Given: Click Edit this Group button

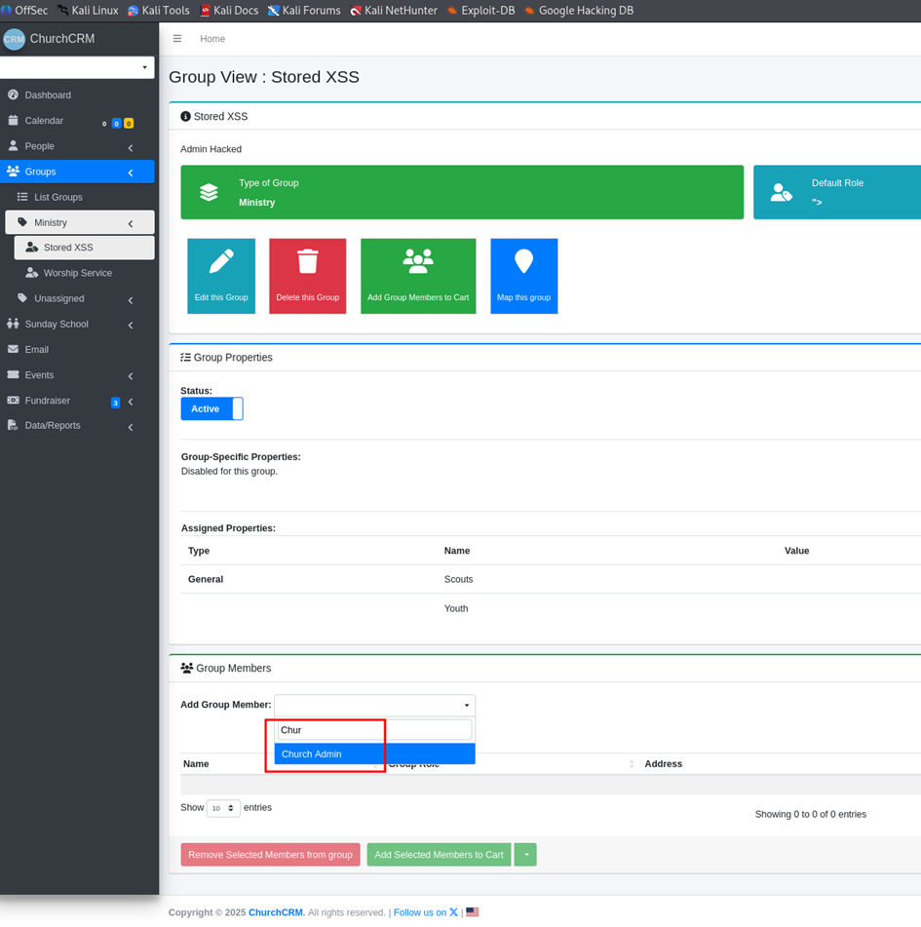Looking at the screenshot, I should [221, 276].
